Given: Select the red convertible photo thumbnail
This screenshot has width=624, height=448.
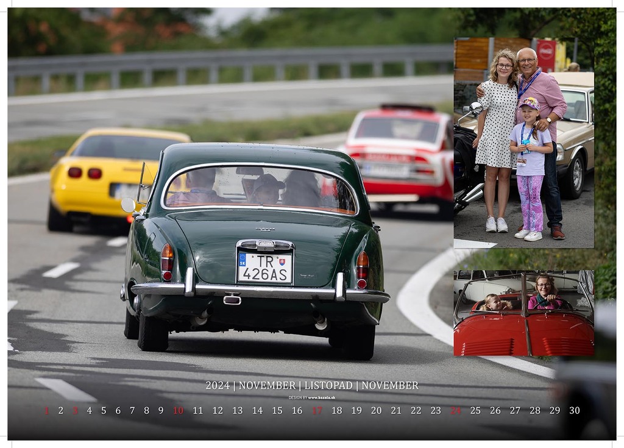Looking at the screenshot, I should pos(523,313).
